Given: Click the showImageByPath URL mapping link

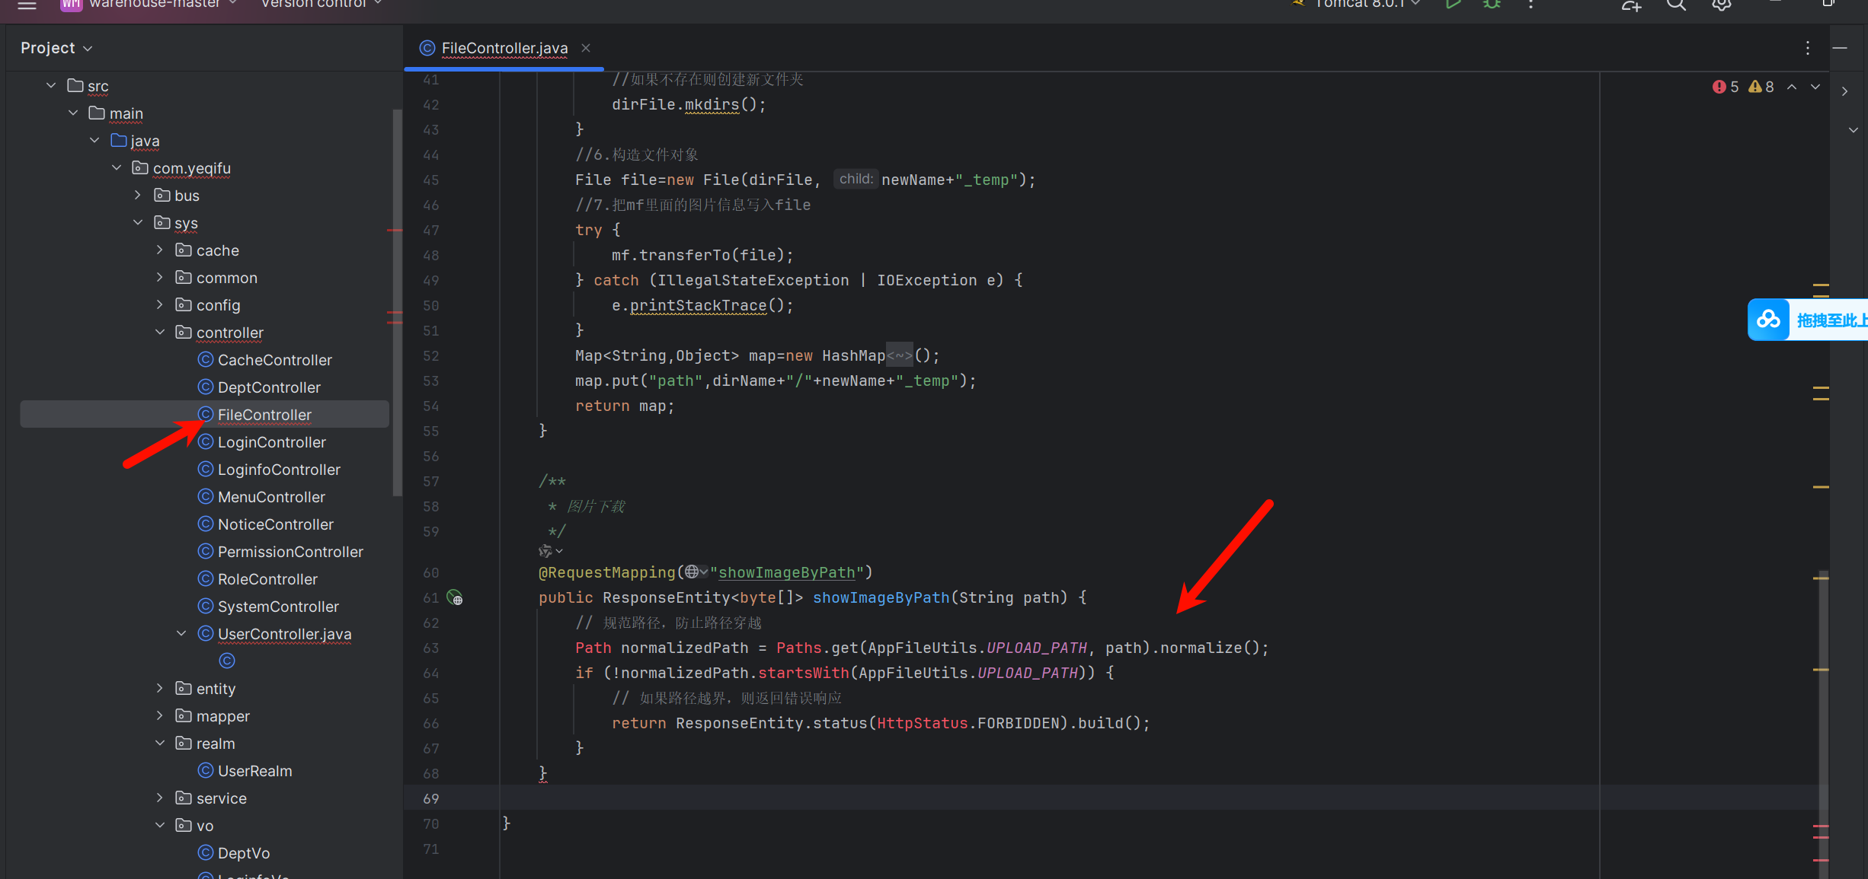Looking at the screenshot, I should (786, 572).
